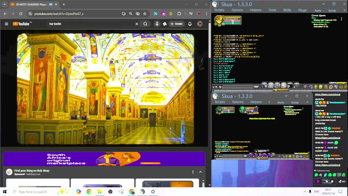Open a new Chrome tab
This screenshot has height=196, width=348.
coord(64,4)
